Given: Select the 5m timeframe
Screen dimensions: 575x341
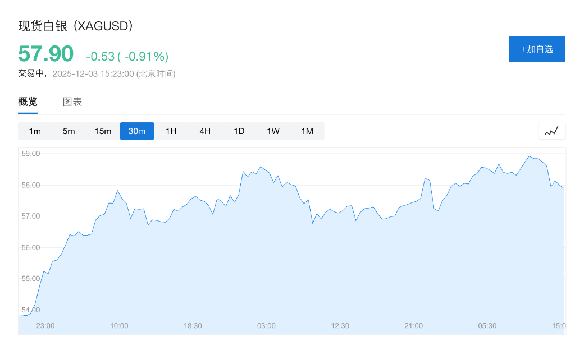Looking at the screenshot, I should pyautogui.click(x=69, y=131).
